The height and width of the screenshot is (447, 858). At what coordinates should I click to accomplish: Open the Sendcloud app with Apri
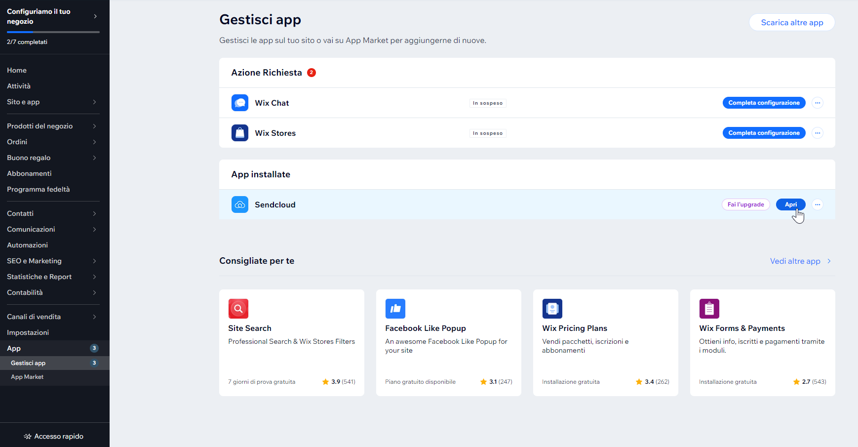coord(790,204)
